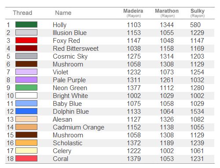This screenshot has height=168, width=220.
Task: Click the Marathon (Rayon) column header
Action: (167, 13)
